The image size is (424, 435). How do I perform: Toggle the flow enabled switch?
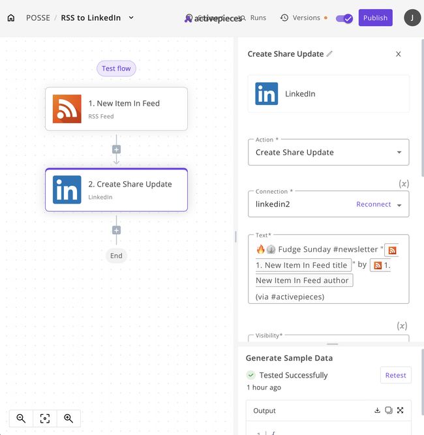click(x=344, y=19)
